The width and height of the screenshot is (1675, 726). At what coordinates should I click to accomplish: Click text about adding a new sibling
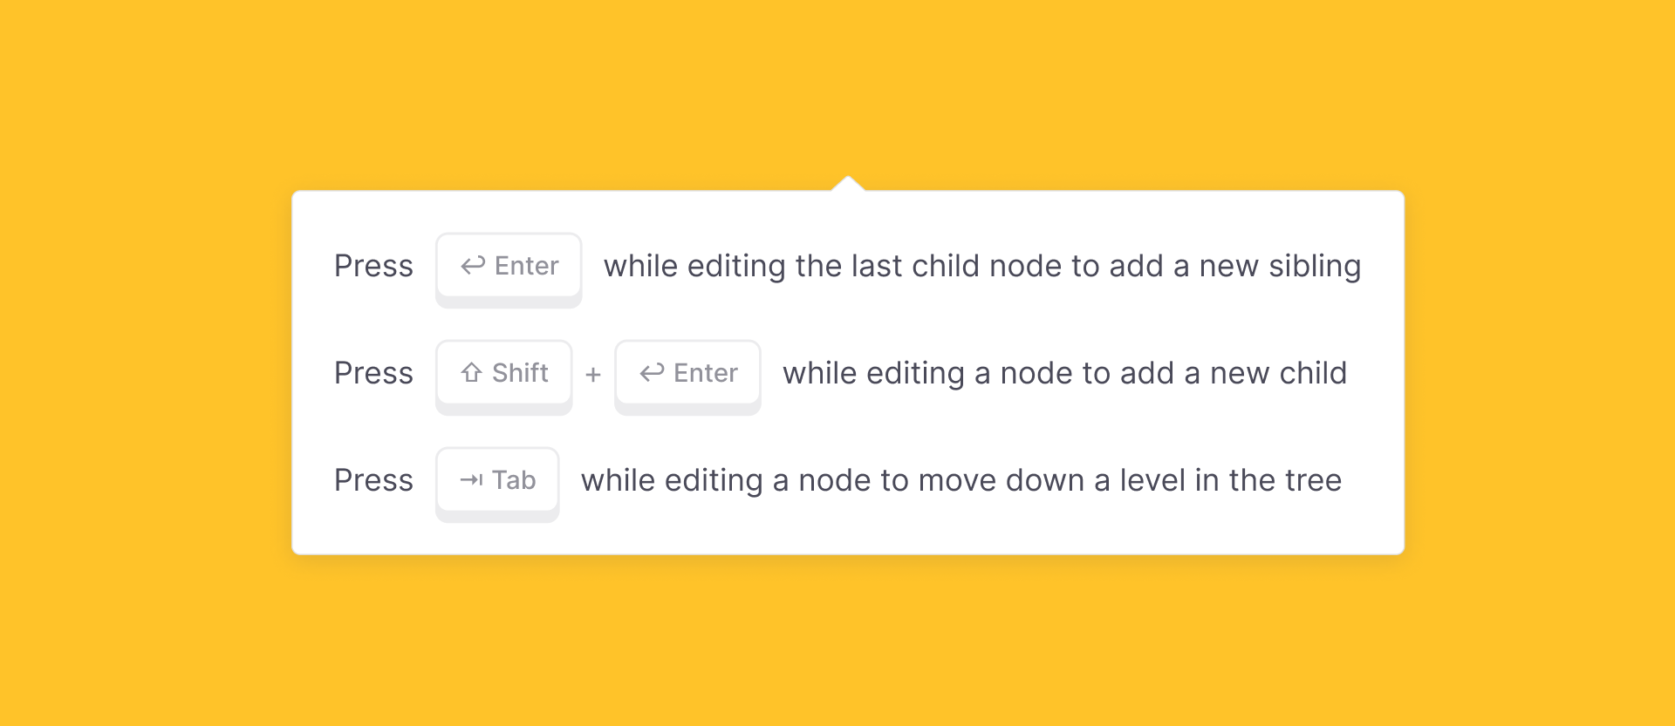pyautogui.click(x=982, y=266)
